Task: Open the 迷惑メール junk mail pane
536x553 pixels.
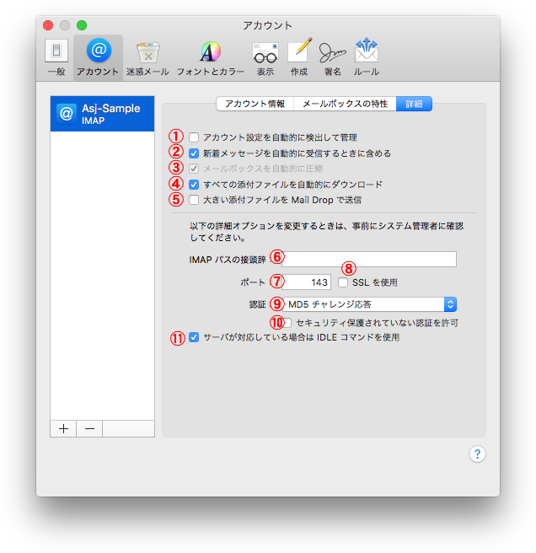Action: 147,57
